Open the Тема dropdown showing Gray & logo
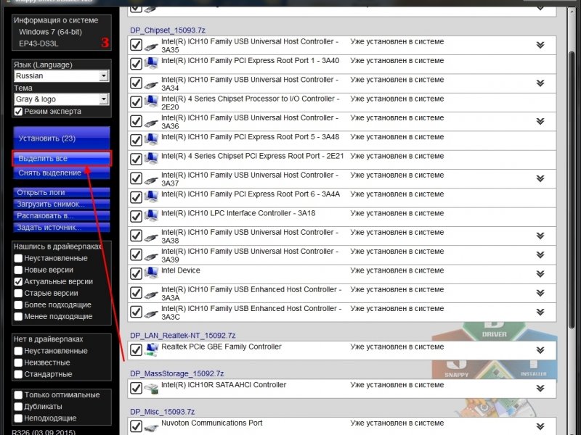Viewport: 581px width, 435px height. coord(62,99)
